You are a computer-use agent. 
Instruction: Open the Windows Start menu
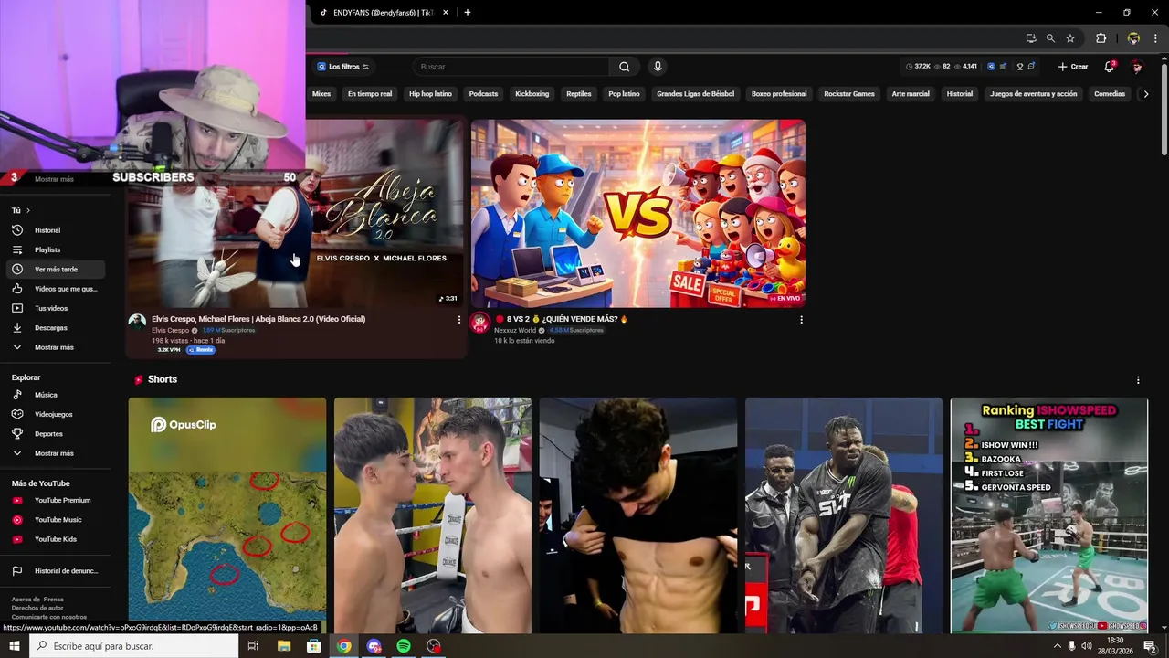pyautogui.click(x=15, y=646)
